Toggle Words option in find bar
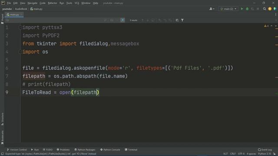 (x=117, y=20)
